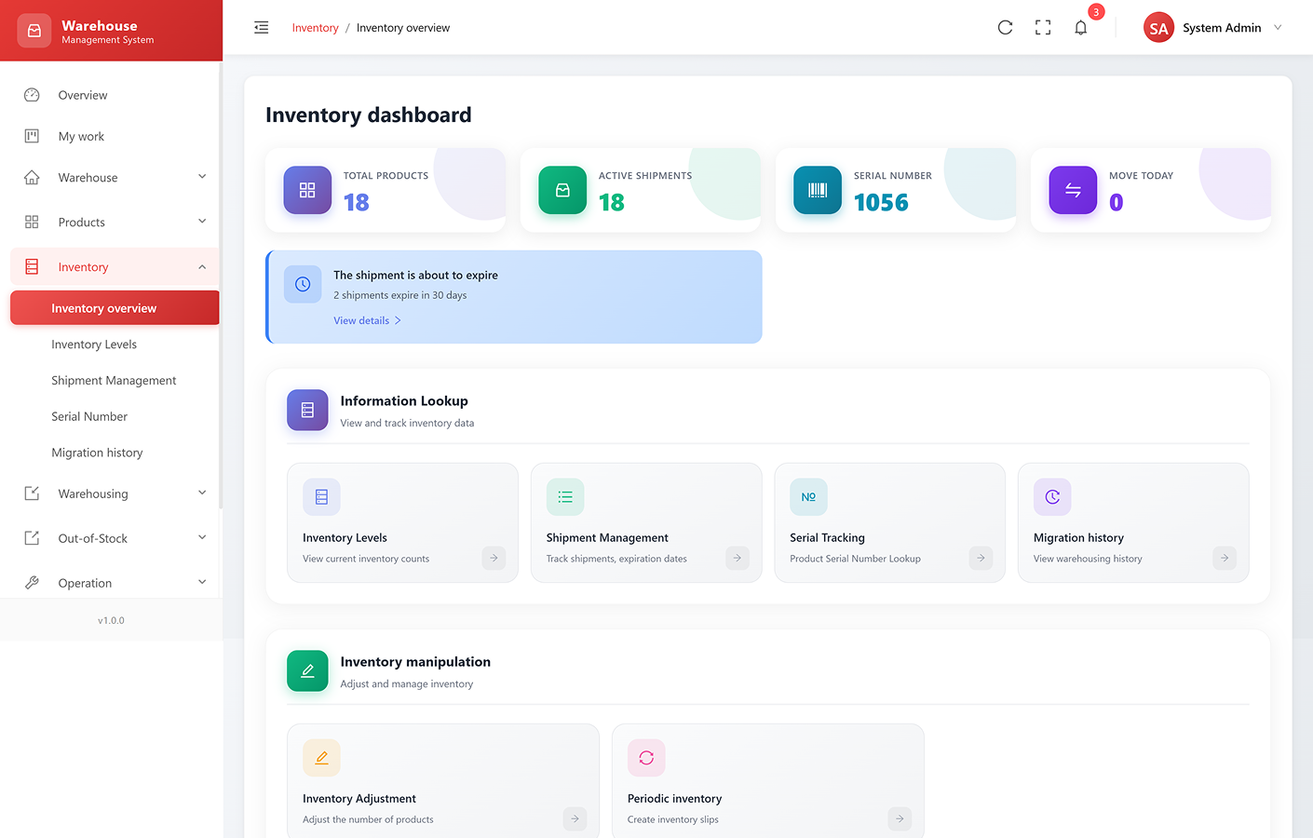
Task: Open notifications bell with badge
Action: [1080, 28]
